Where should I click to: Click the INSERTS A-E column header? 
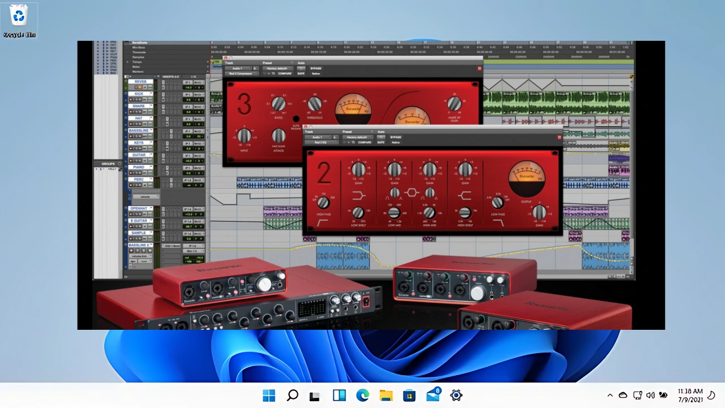coord(171,76)
